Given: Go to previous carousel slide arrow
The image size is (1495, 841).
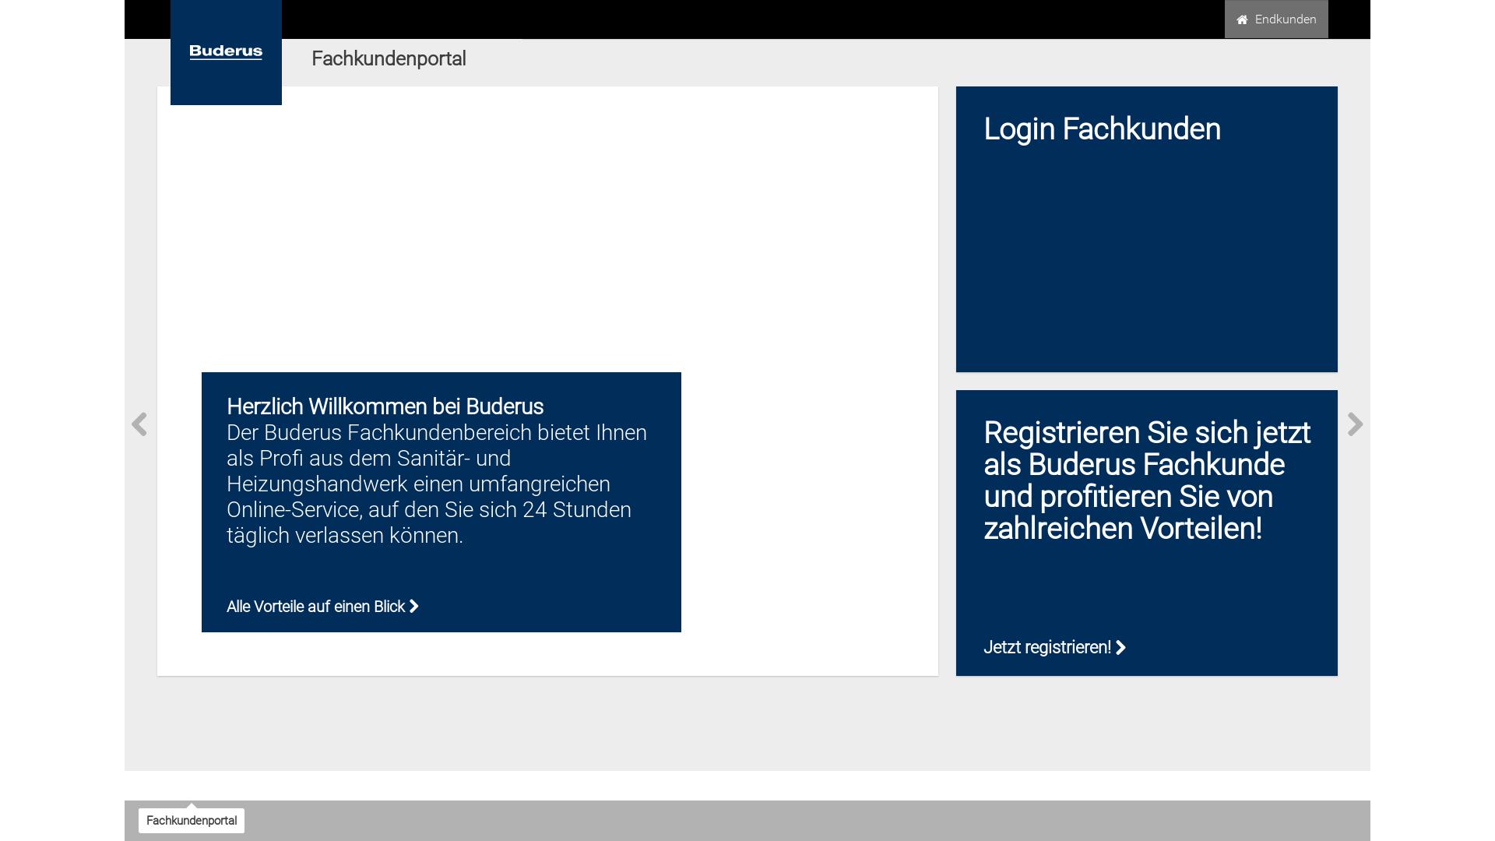Looking at the screenshot, I should (139, 424).
